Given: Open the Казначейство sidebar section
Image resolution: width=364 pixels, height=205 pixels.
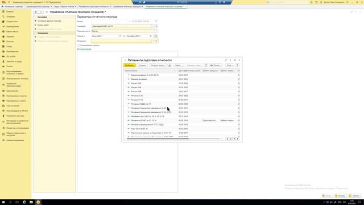Looking at the screenshot, I should pos(12,91).
